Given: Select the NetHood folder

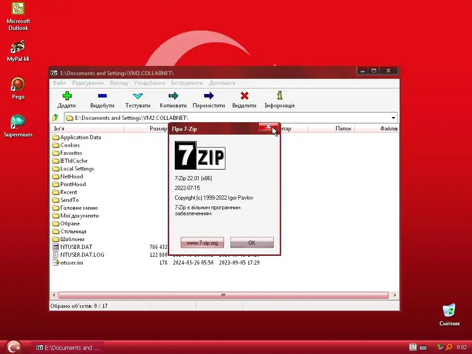Looking at the screenshot, I should pos(67,177).
